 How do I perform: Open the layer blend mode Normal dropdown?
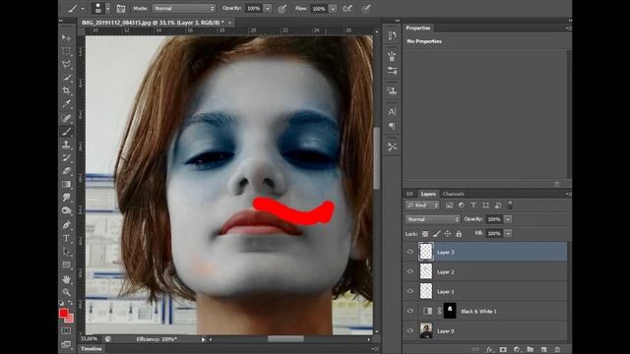tap(432, 219)
